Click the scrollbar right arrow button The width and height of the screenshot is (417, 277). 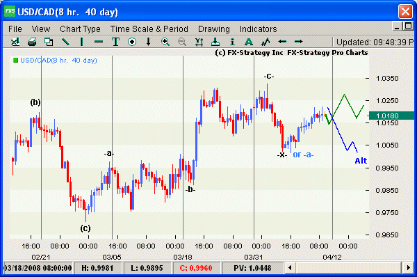(x=409, y=267)
